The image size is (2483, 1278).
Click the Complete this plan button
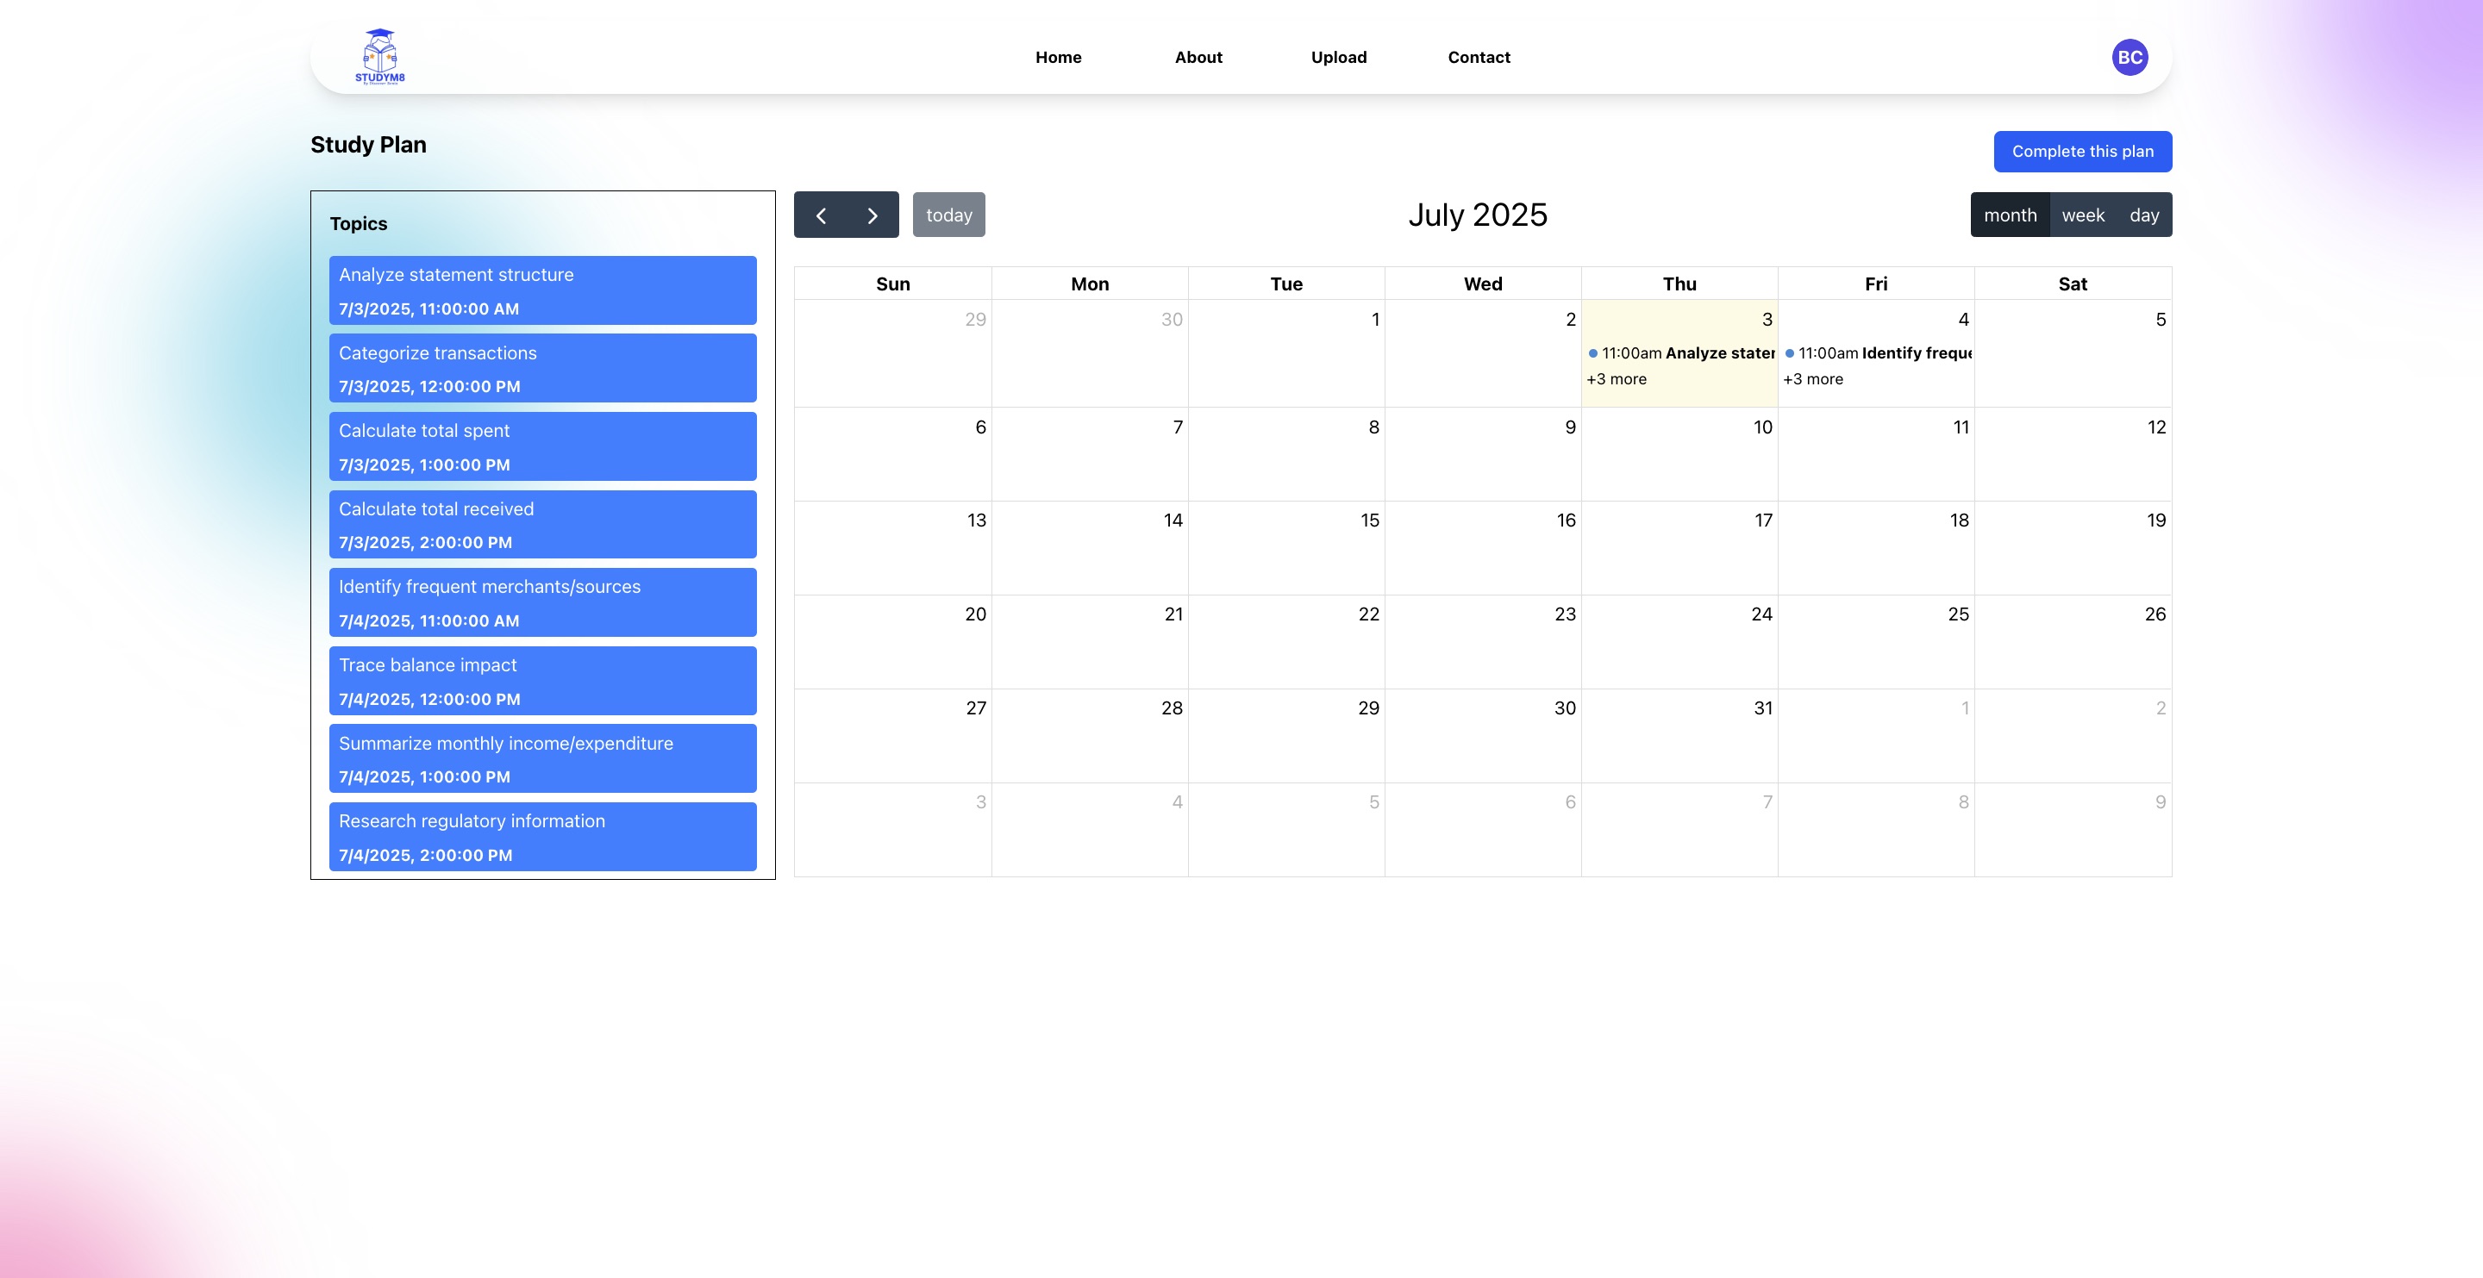[2082, 152]
